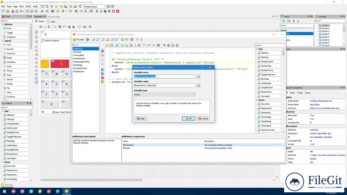
Task: Select Button3 in Controls tree
Action: click(326, 31)
